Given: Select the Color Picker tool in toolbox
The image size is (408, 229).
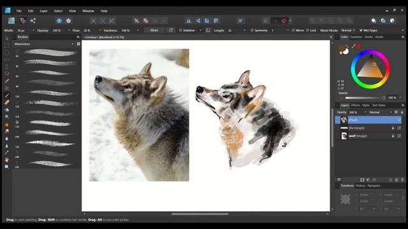Looking at the screenshot, I should click(7, 153).
